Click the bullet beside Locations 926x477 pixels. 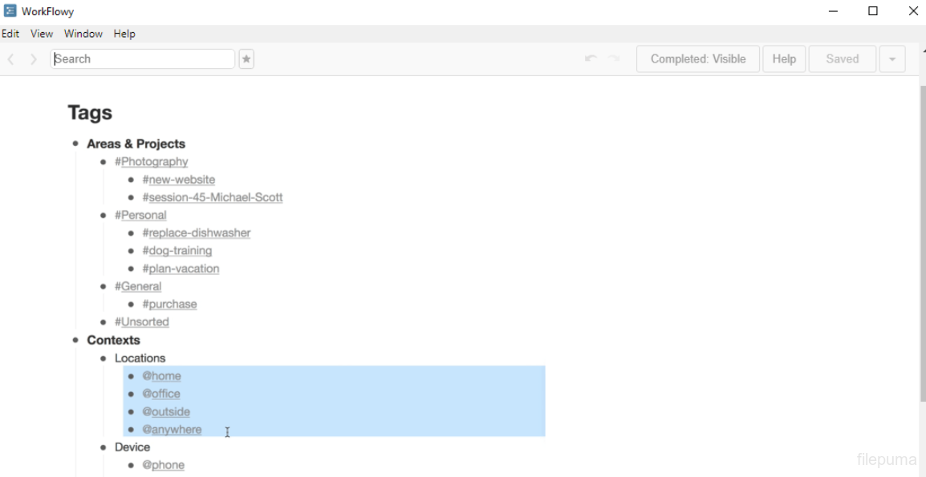[x=104, y=358]
